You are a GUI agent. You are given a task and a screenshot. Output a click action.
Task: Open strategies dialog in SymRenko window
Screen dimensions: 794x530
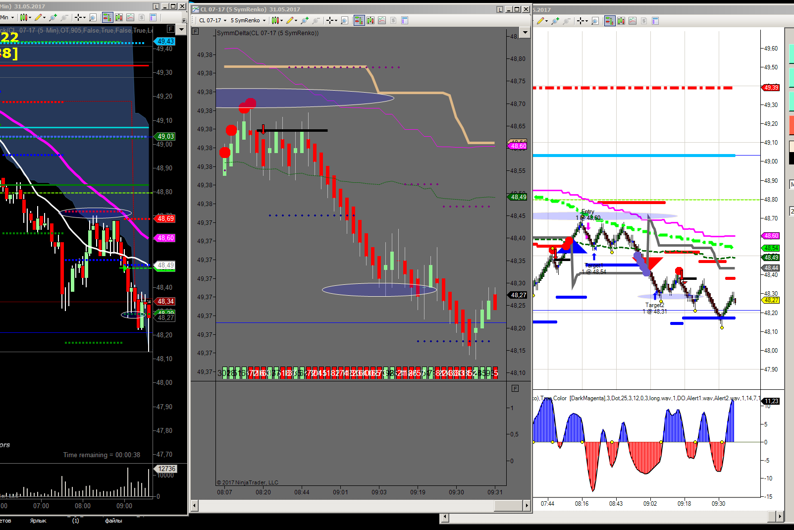pyautogui.click(x=393, y=20)
